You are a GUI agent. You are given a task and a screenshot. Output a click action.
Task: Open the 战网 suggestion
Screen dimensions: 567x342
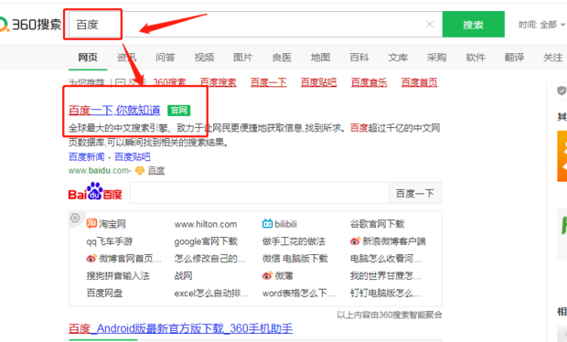(x=183, y=276)
